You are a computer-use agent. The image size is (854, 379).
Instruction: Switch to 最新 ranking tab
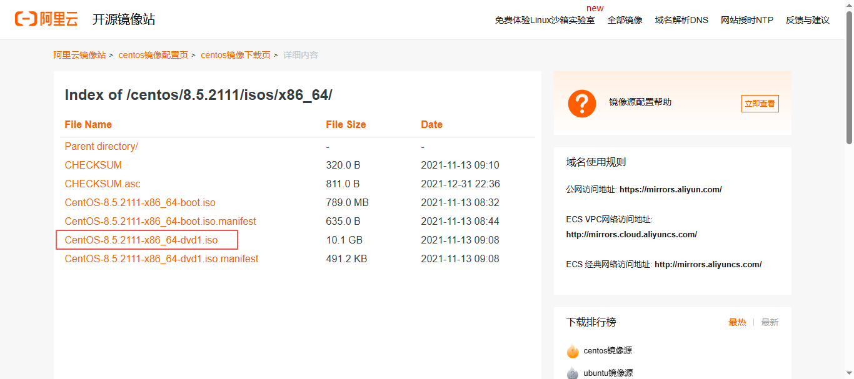[770, 322]
